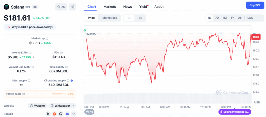Click the Profile score progress bar
The height and width of the screenshot is (117, 266).
tap(59, 94)
